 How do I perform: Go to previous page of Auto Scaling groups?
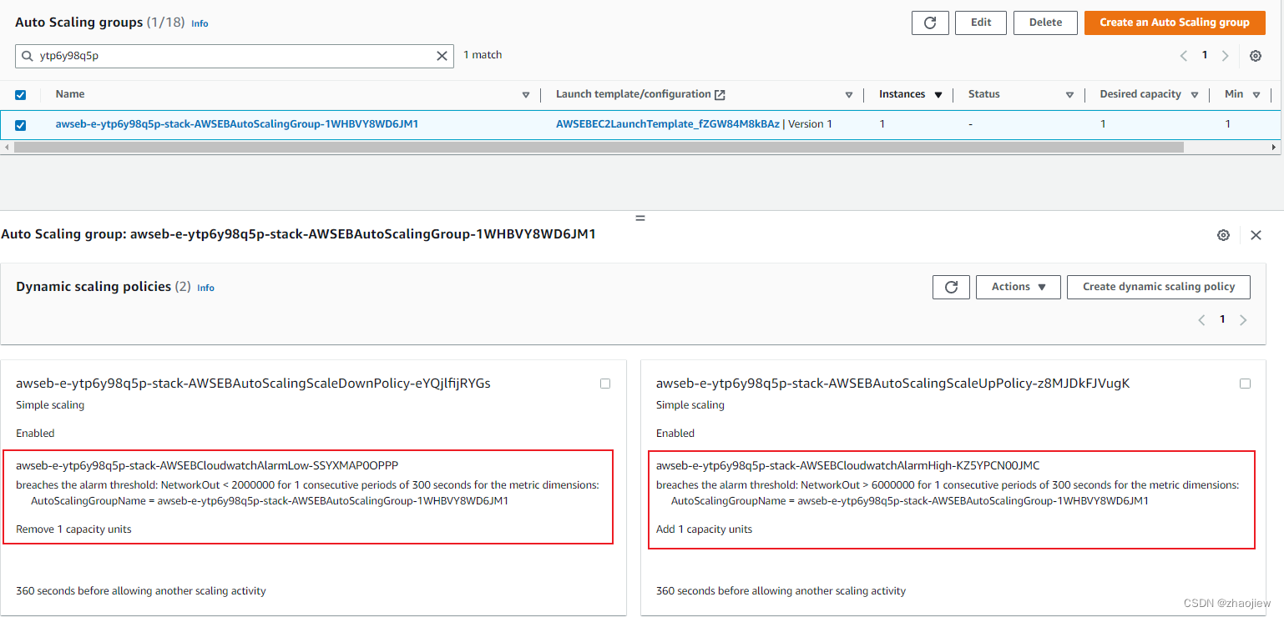click(1183, 56)
